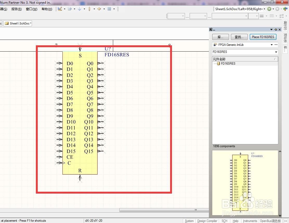Viewport: 289px width, 223px height.
Task: Sort by the 元件名称 column header
Action: tap(245, 59)
